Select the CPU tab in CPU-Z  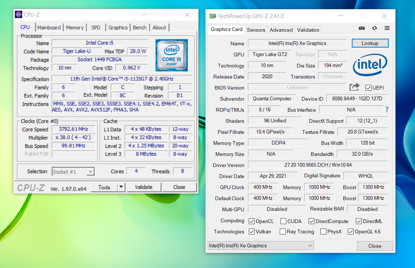pos(25,27)
